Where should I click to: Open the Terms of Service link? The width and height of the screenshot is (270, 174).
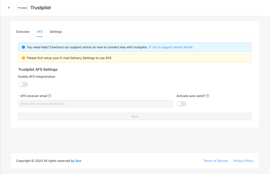pos(216,161)
